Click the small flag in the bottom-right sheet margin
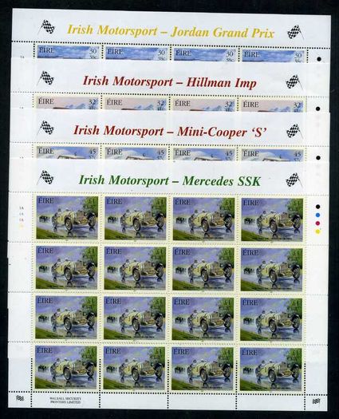The image size is (339, 419). 316,401
